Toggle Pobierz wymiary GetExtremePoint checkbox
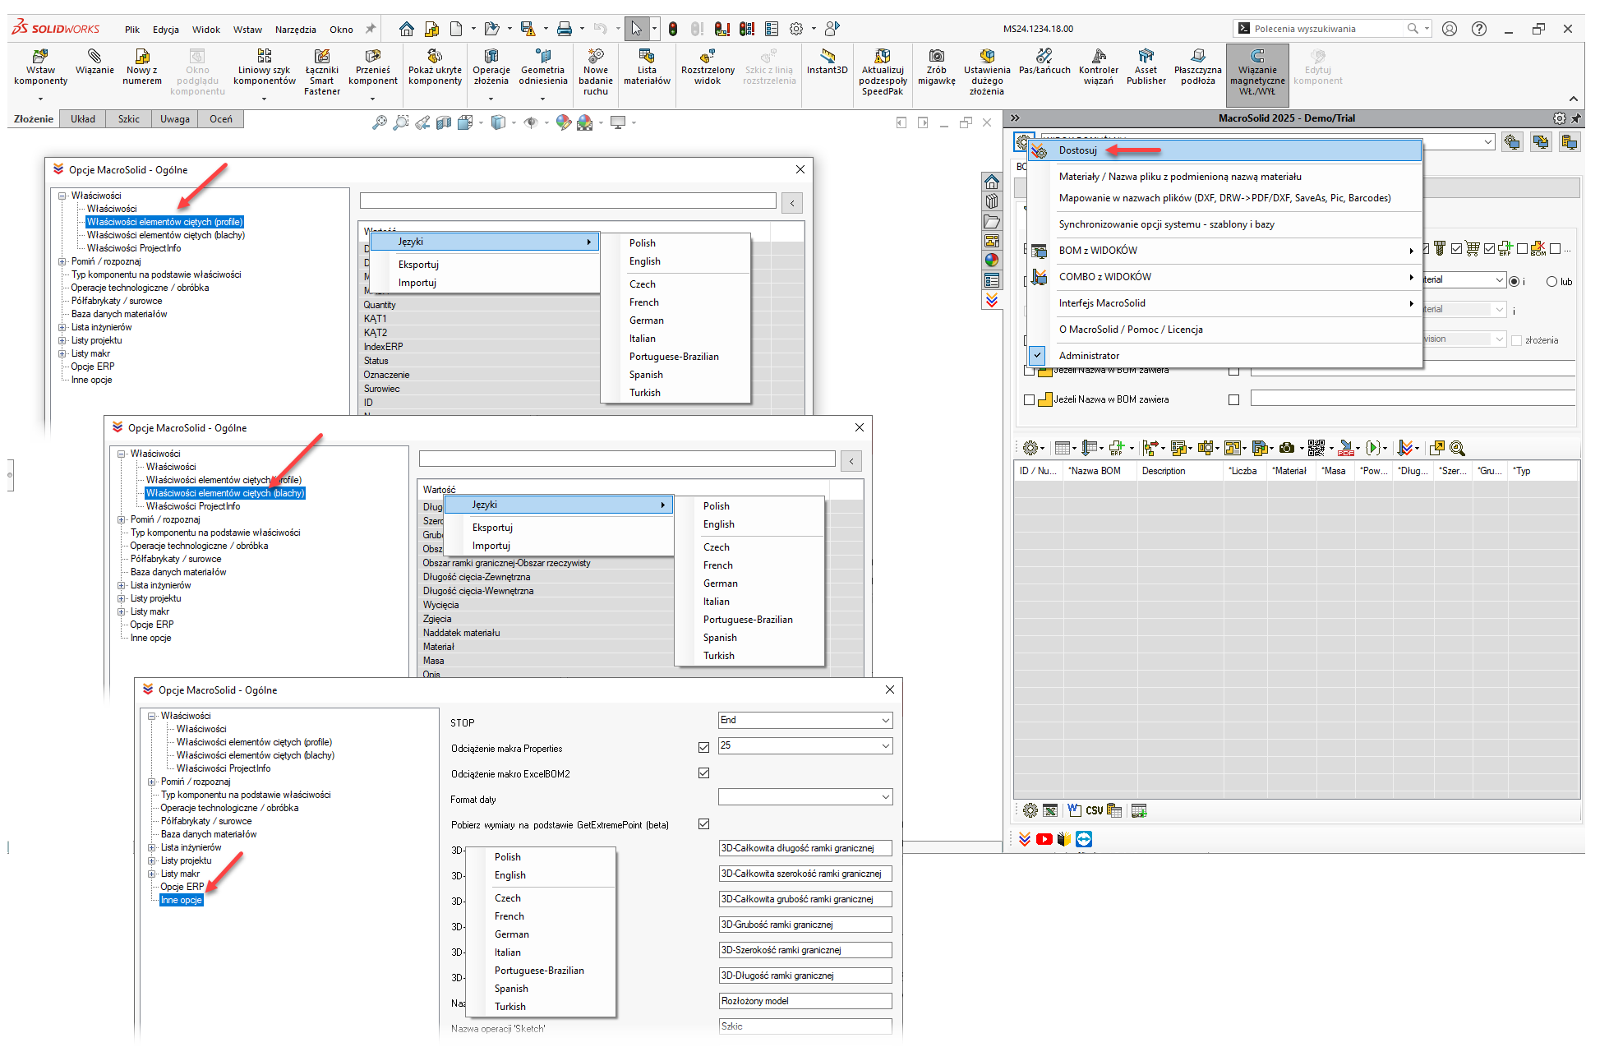The image size is (1609, 1047). coord(703,823)
